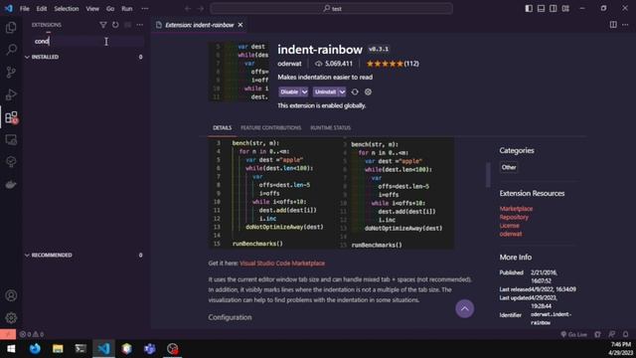This screenshot has height=358, width=636.
Task: Open the Selection menu
Action: click(x=67, y=9)
